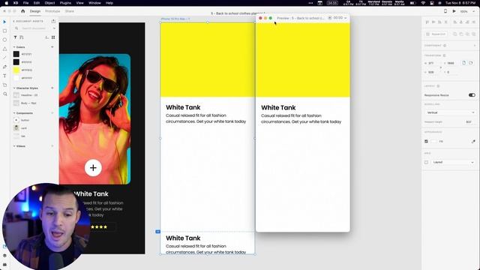
Task: Open the Help menu
Action: coord(109,3)
